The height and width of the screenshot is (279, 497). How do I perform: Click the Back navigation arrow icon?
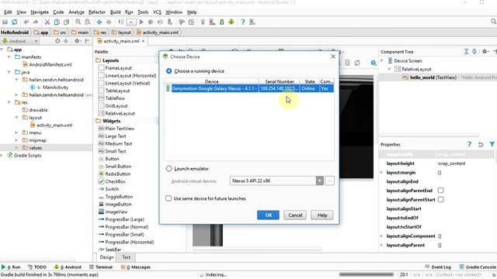click(99, 22)
